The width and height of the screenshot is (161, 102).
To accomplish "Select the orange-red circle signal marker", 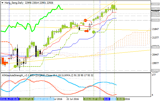I will click(x=85, y=20).
